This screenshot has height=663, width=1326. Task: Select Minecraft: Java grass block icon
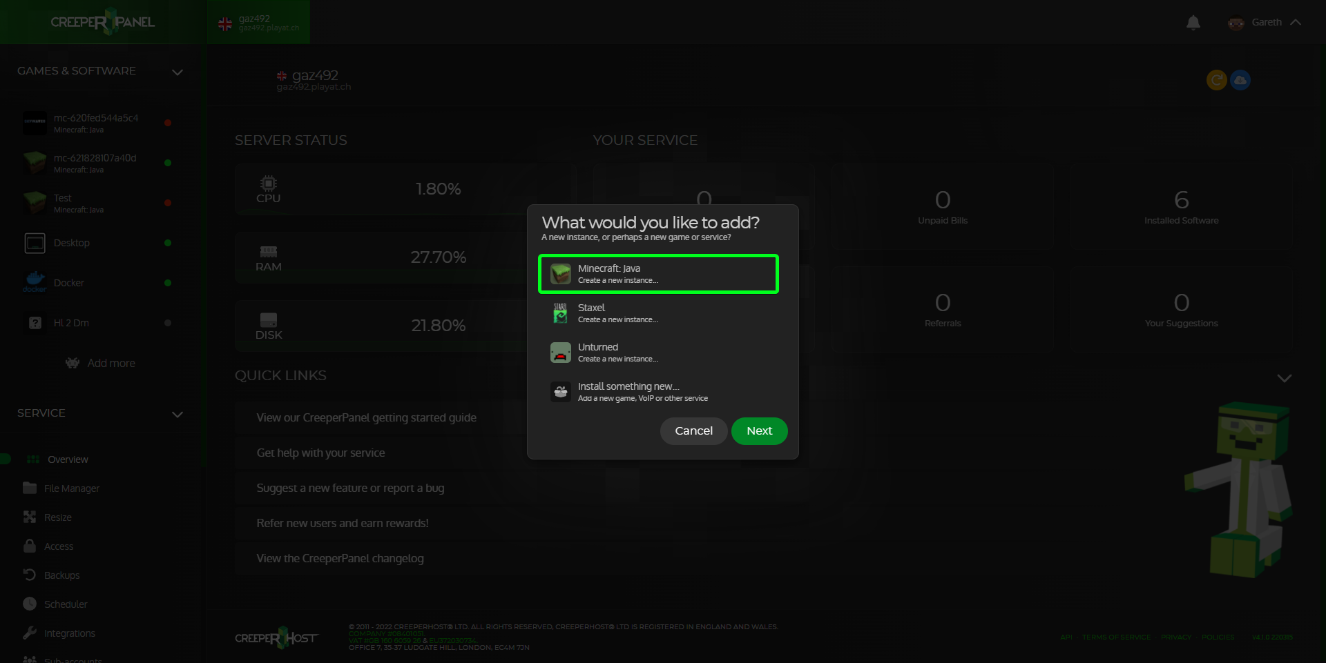(x=560, y=274)
